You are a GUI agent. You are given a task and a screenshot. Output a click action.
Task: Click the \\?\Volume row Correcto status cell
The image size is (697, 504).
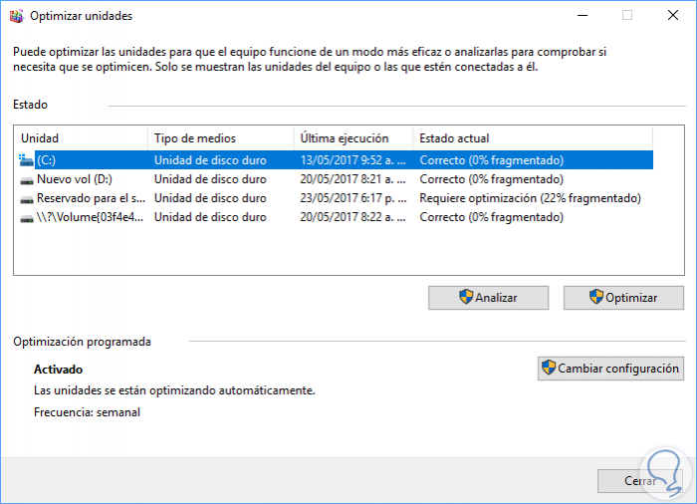click(492, 217)
